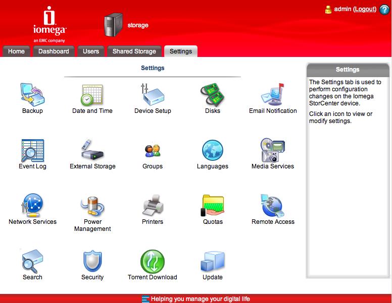392x303 pixels.
Task: Open the Torrent Download icon
Action: [x=153, y=261]
